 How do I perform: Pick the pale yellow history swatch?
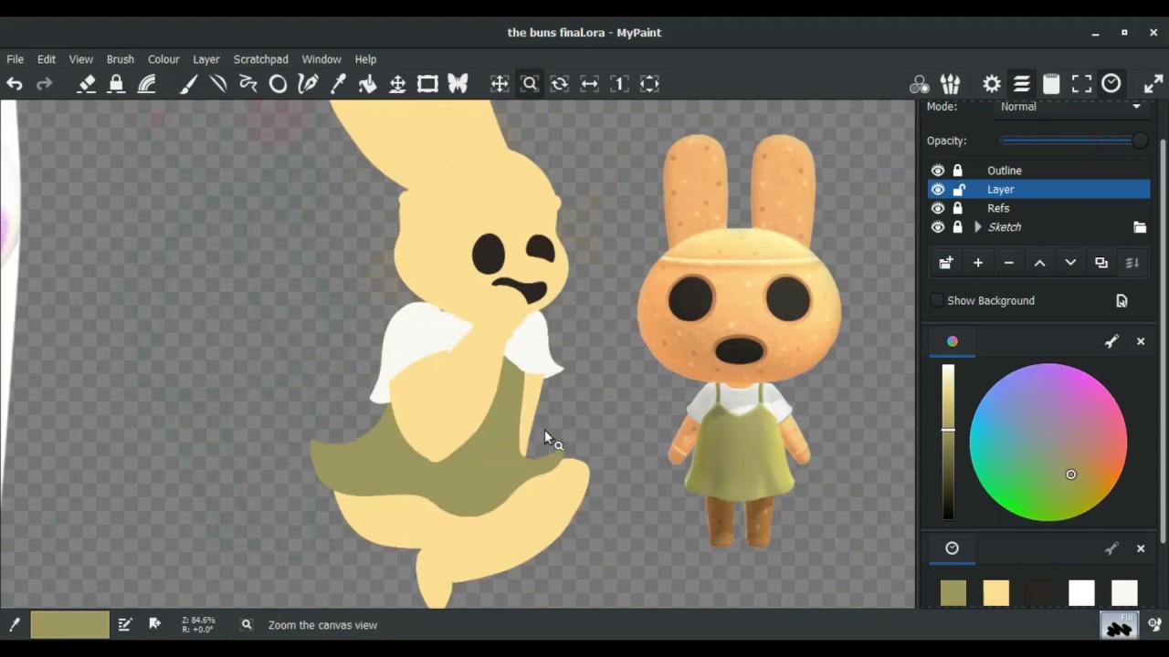pos(996,593)
